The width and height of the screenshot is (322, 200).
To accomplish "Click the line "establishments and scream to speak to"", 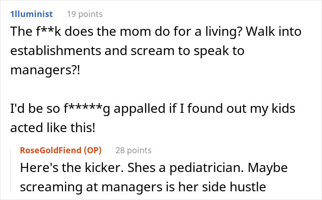I will 127,51.
